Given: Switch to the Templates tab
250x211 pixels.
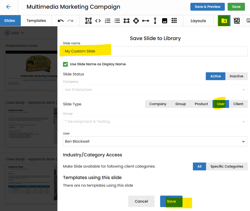Looking at the screenshot, I should click(36, 21).
